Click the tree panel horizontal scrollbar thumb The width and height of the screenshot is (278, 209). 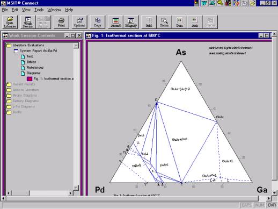click(20, 193)
